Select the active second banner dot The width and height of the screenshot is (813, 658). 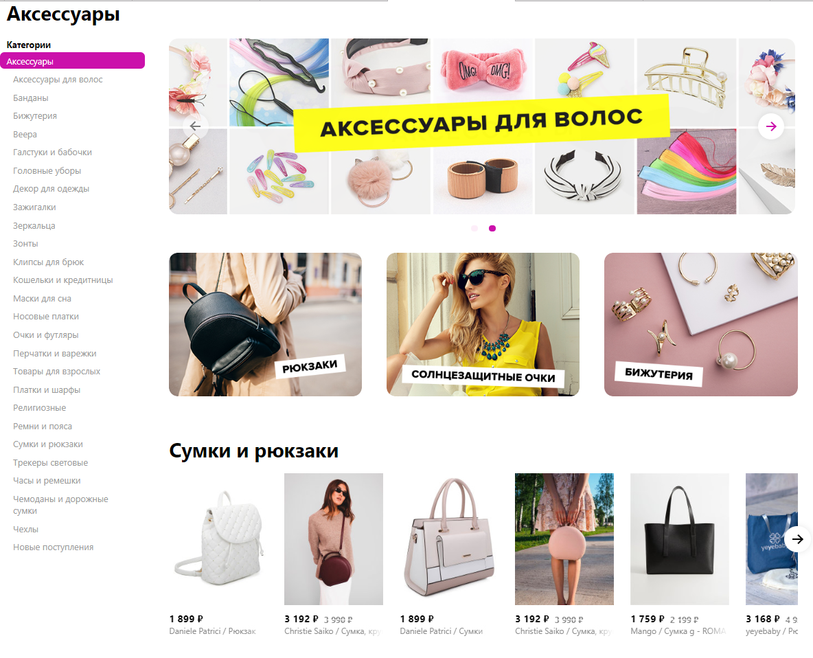[492, 228]
